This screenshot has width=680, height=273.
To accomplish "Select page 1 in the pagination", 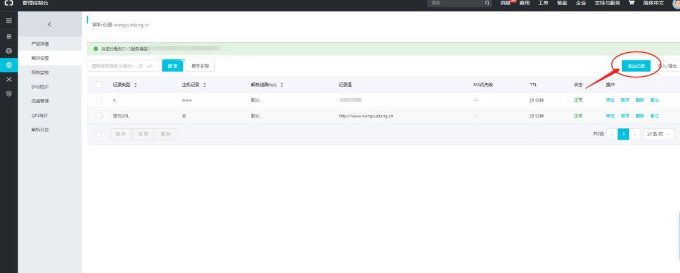I will (623, 135).
